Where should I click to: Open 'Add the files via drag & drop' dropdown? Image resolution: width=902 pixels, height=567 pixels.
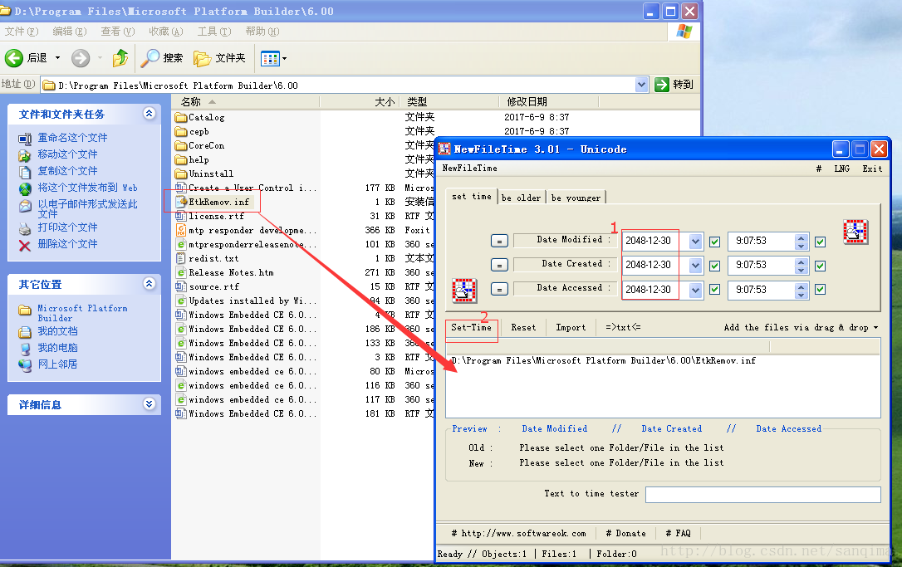(801, 327)
